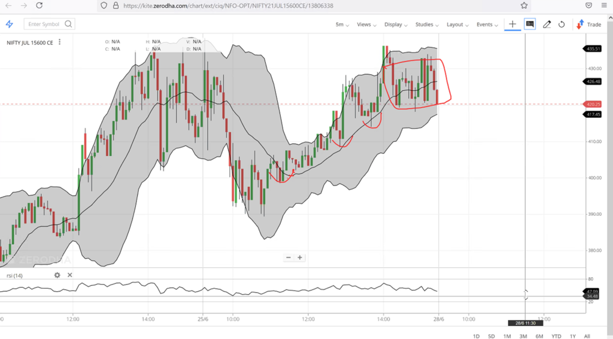
Task: Click the search magnifier icon
Action: click(68, 25)
